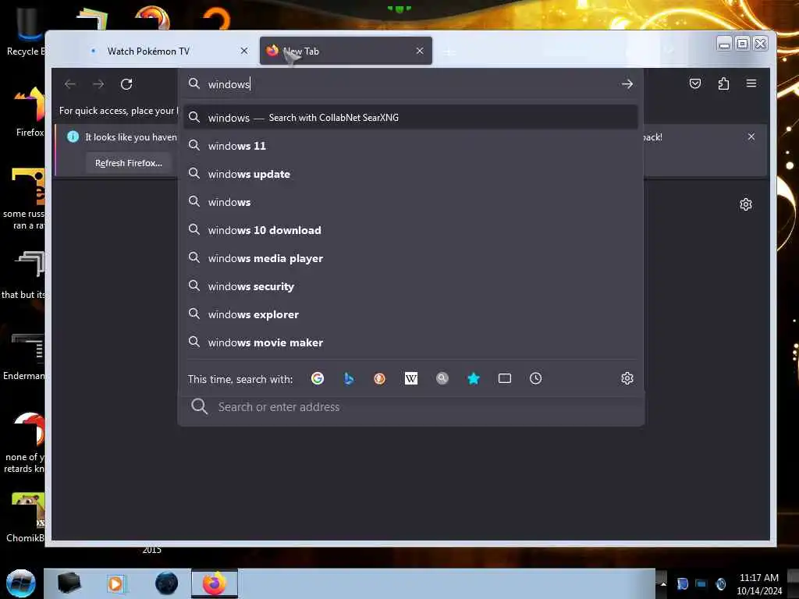
Task: Open the dark globe taskbar icon
Action: pyautogui.click(x=167, y=583)
